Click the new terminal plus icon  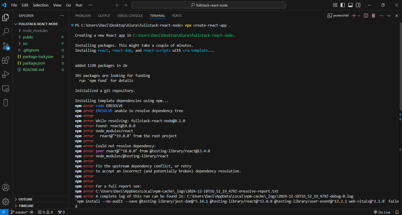(354, 16)
